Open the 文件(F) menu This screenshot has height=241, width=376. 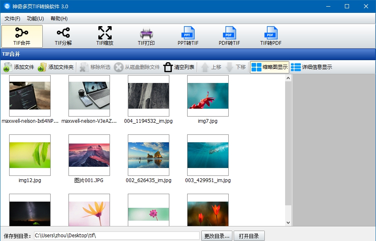(x=12, y=18)
